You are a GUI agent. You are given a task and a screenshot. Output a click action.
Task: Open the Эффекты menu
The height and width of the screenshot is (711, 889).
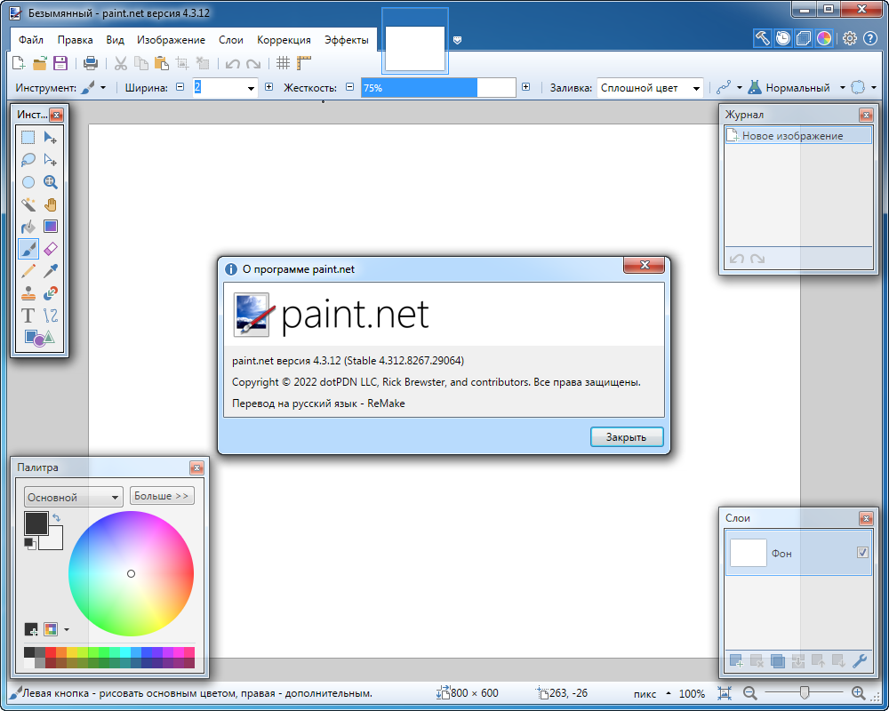[x=346, y=40]
